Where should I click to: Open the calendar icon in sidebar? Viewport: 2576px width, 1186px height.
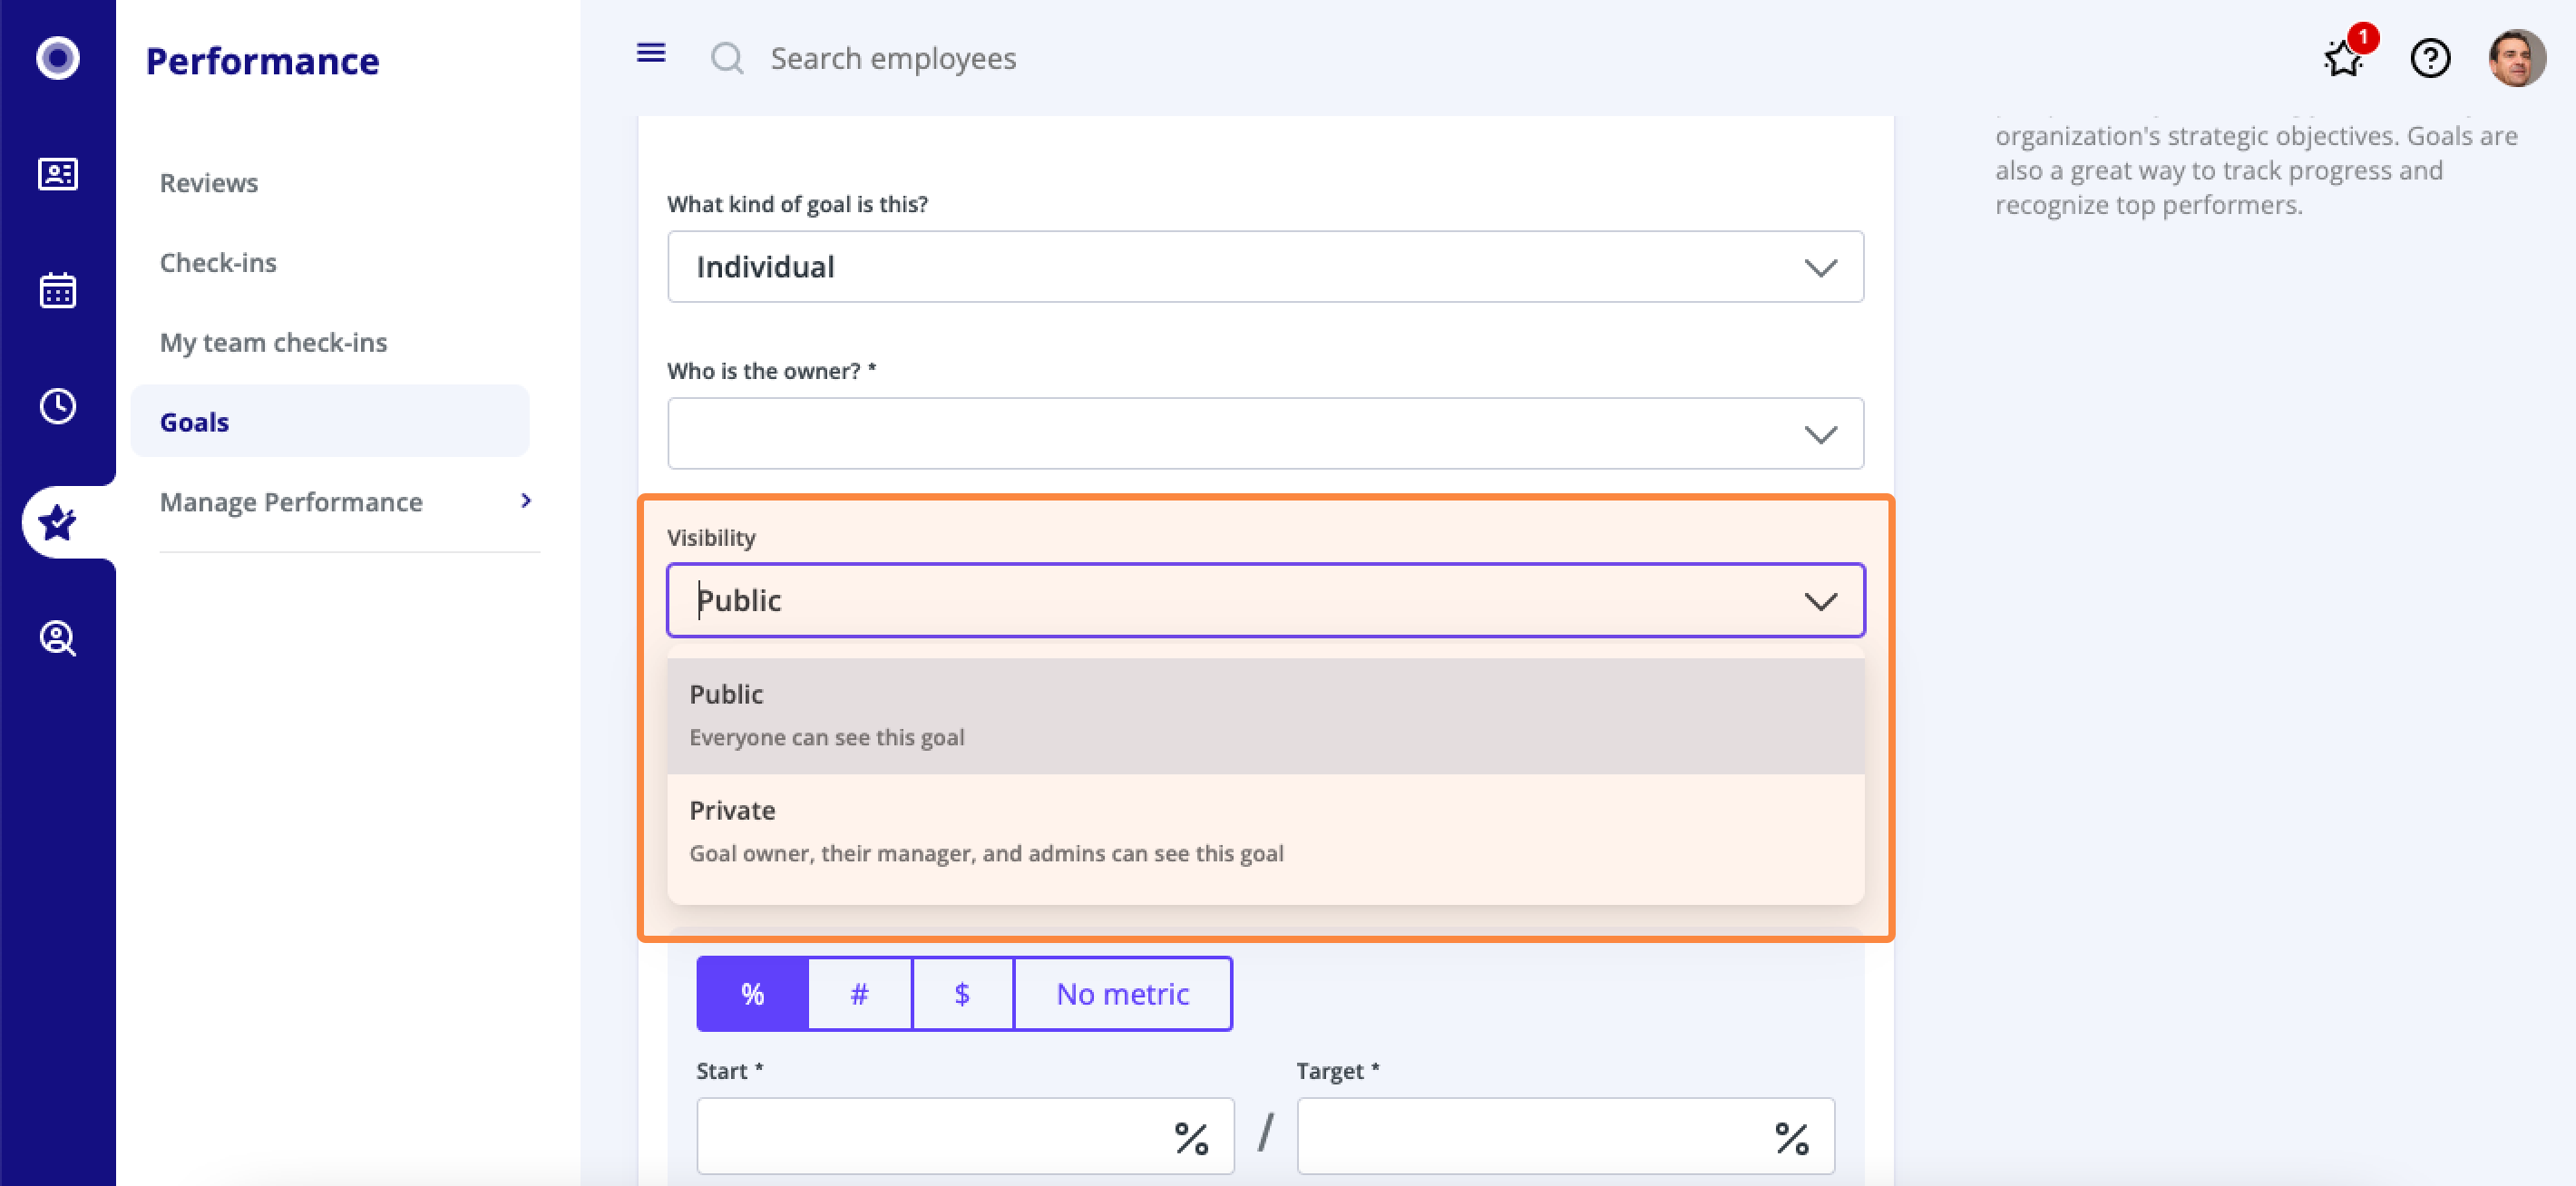point(57,290)
